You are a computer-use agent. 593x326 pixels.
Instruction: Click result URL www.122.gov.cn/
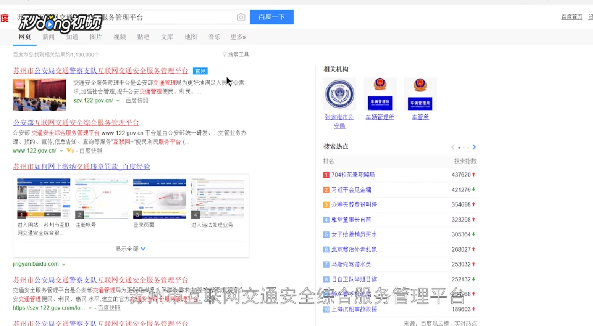[34, 151]
